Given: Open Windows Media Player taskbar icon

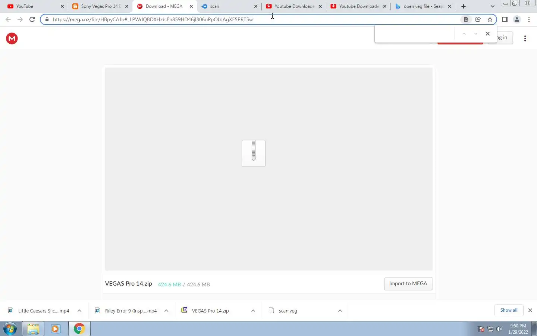Looking at the screenshot, I should [56, 329].
